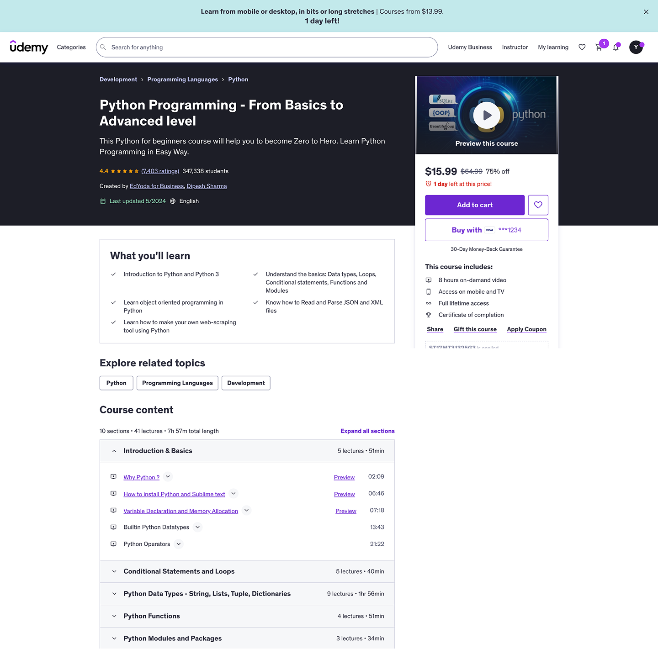
Task: Click Add to cart
Action: [475, 205]
